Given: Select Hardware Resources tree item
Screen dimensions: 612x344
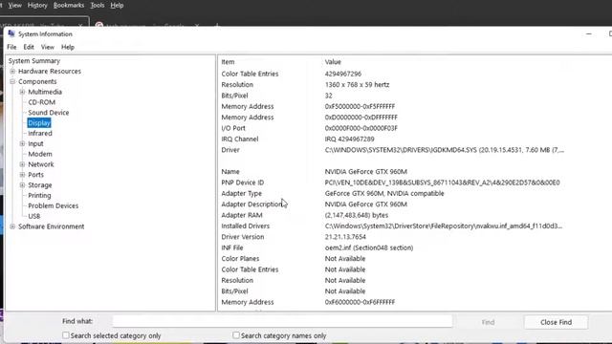Looking at the screenshot, I should [50, 72].
